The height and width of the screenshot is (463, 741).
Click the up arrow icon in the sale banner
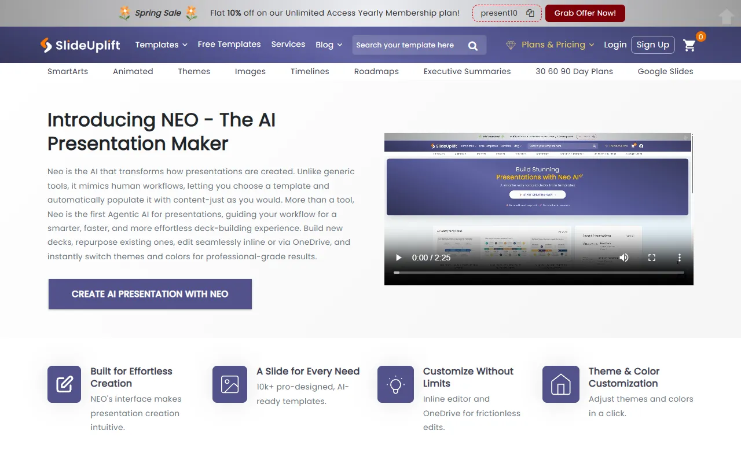click(x=727, y=16)
